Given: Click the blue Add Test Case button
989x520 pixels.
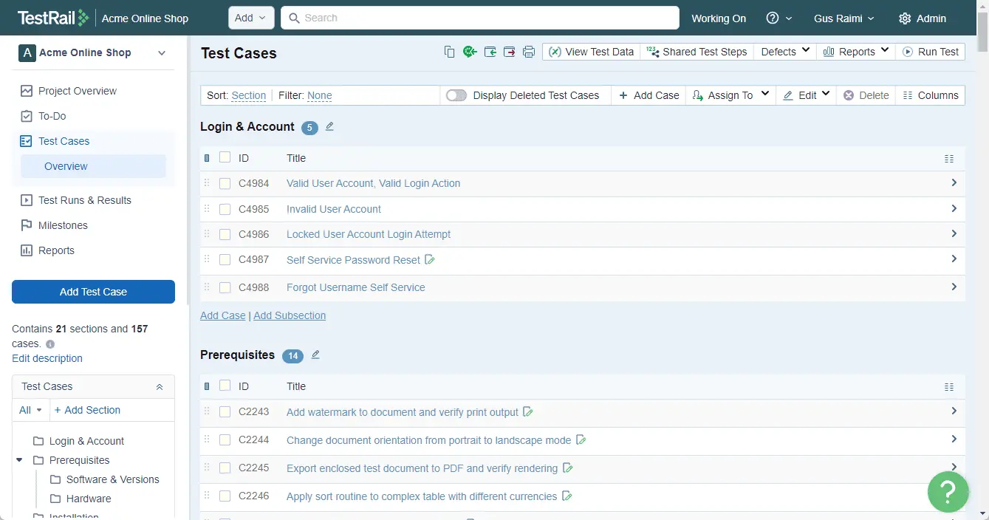Looking at the screenshot, I should tap(93, 292).
